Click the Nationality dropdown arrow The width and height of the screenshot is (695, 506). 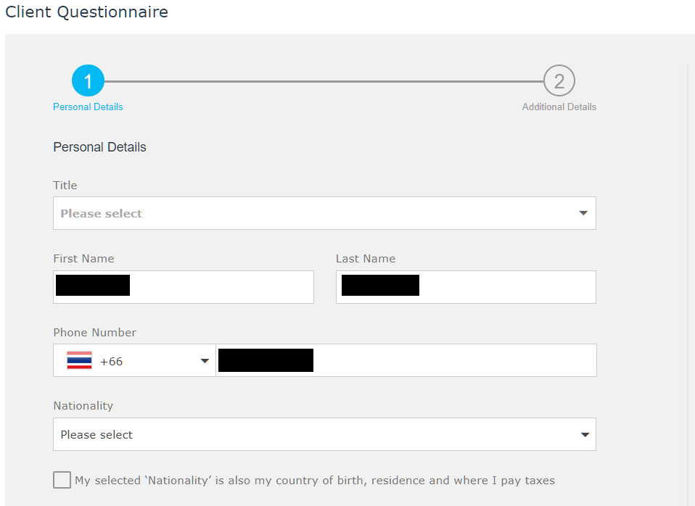pyautogui.click(x=585, y=435)
